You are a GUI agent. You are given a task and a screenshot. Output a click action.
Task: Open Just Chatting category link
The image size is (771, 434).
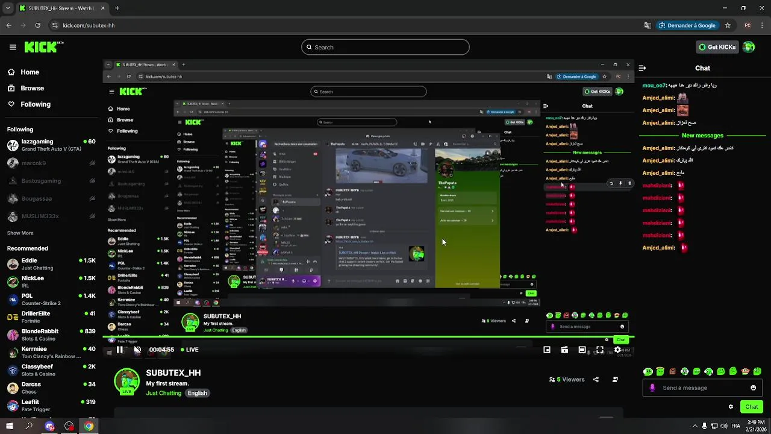[163, 393]
